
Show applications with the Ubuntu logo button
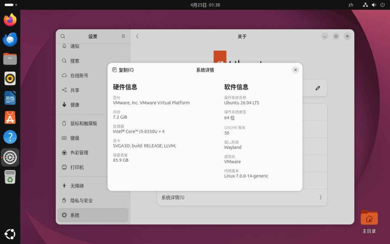[10, 234]
